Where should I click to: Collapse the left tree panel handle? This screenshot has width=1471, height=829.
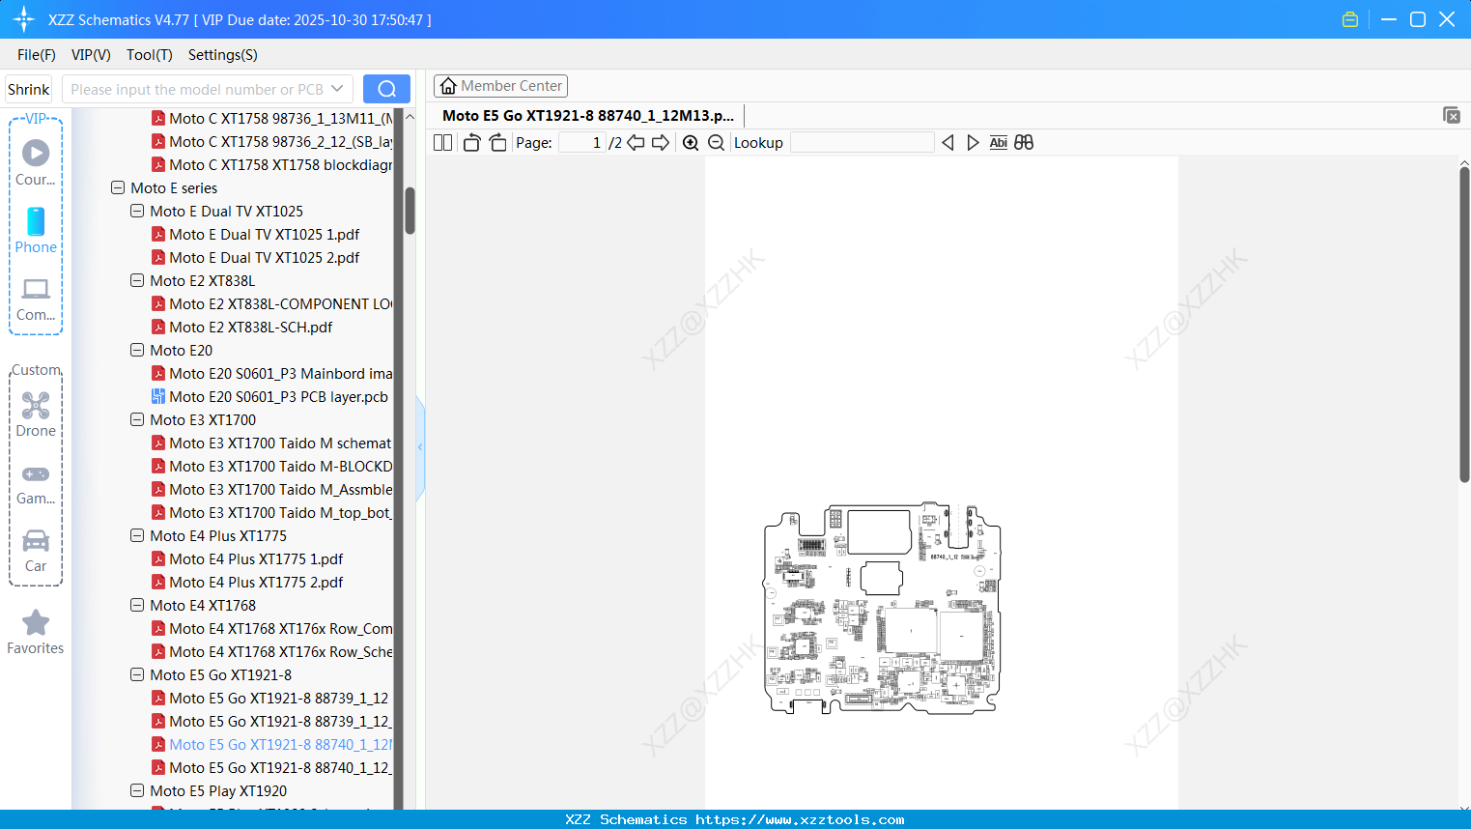pos(420,447)
